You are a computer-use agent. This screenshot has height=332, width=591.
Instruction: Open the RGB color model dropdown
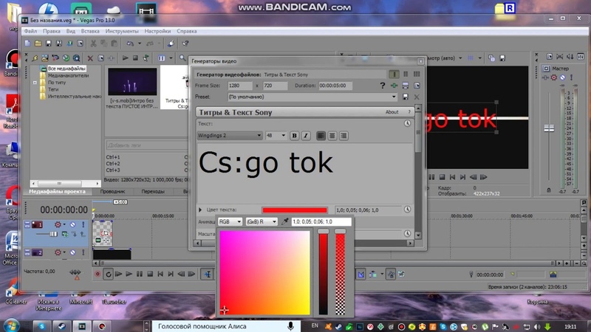230,222
